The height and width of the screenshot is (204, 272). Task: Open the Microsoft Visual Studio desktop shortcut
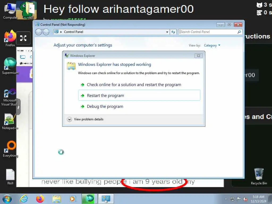point(10,97)
